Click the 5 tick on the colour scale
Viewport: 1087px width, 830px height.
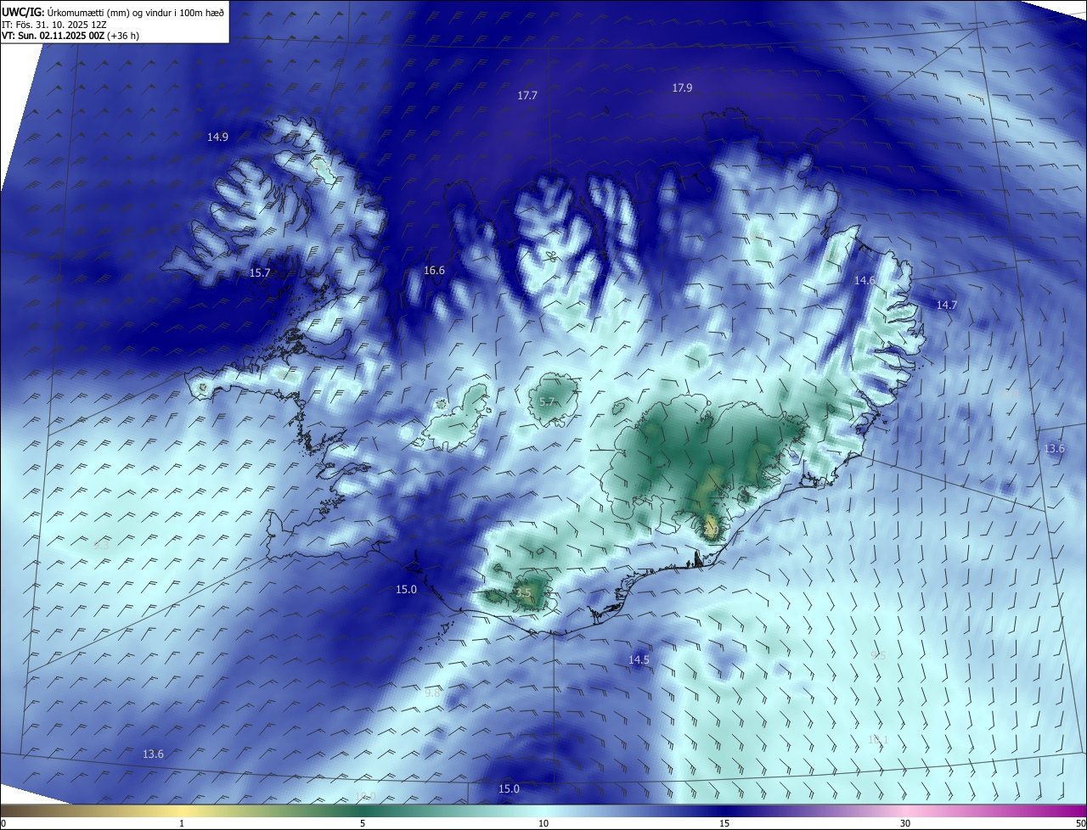click(363, 824)
